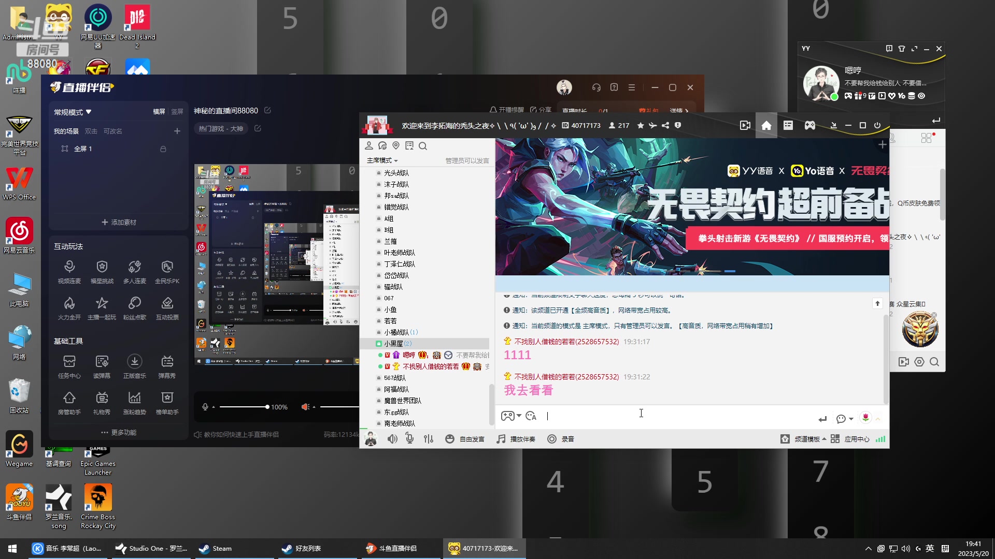This screenshot has height=559, width=995.
Task: Expand the 常规模式 dropdown in 直播伴侣
Action: (72, 112)
